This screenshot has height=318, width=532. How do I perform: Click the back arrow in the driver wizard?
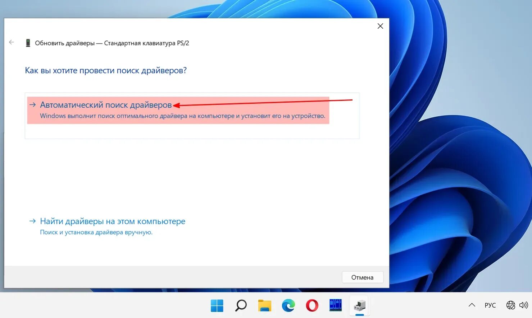pos(12,42)
